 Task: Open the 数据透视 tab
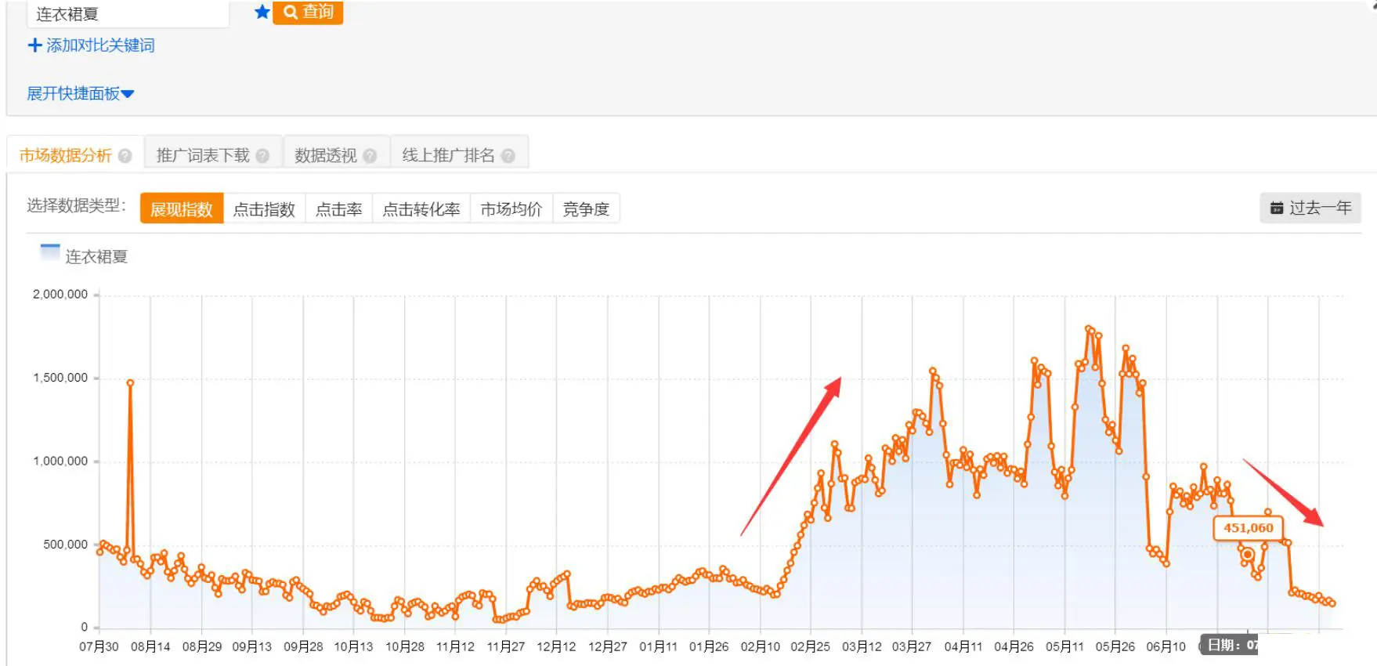pos(325,155)
